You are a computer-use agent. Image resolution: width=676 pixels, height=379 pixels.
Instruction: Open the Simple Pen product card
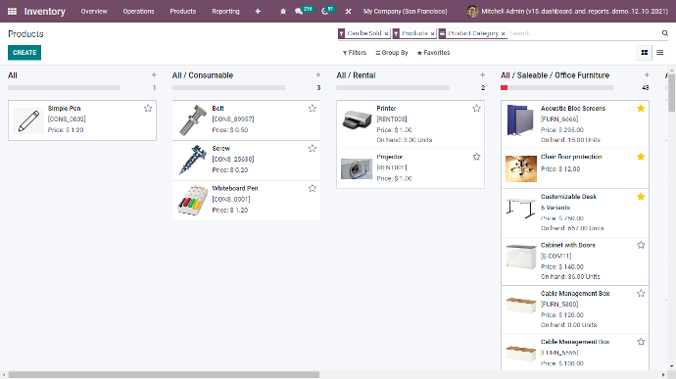(x=82, y=120)
